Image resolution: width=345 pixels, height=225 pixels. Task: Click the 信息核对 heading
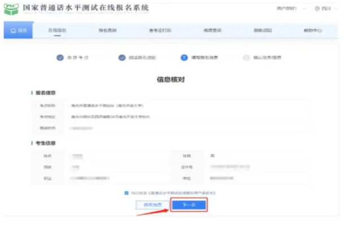pyautogui.click(x=171, y=80)
